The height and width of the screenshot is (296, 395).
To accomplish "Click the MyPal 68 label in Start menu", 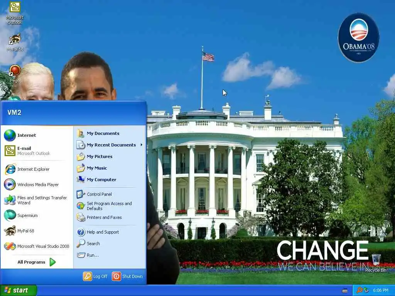I will [26, 231].
